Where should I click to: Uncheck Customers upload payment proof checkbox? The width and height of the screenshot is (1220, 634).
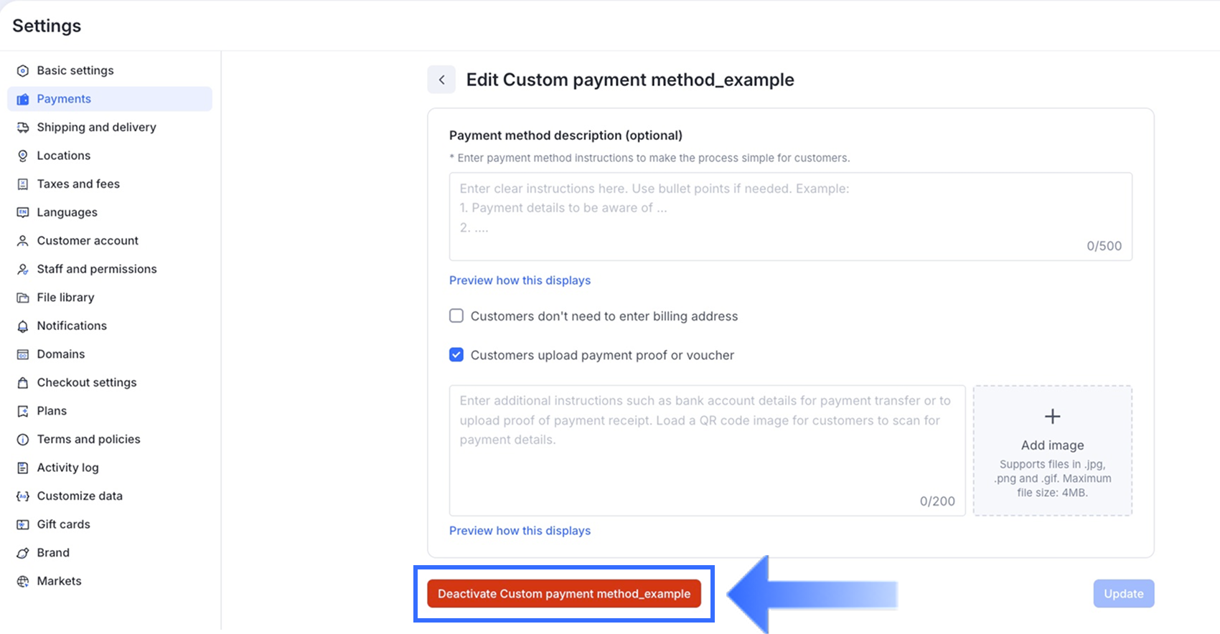point(456,355)
